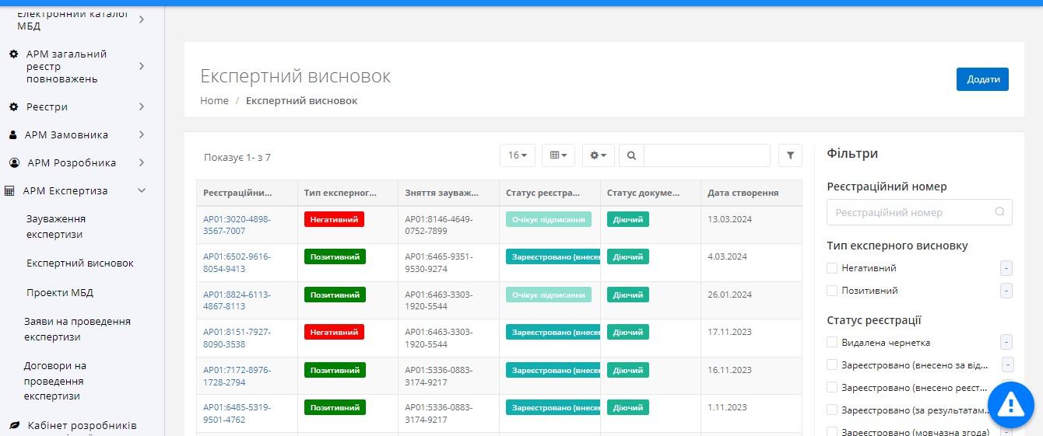This screenshot has width=1043, height=436.
Task: Sort by Дата створення column header
Action: pyautogui.click(x=743, y=193)
